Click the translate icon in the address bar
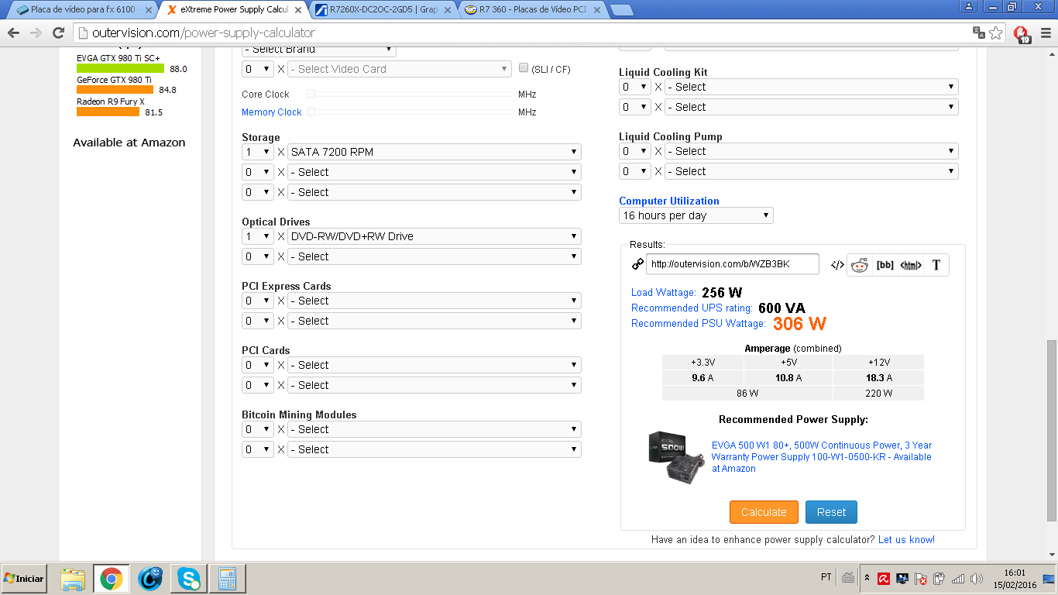This screenshot has width=1058, height=595. [979, 33]
